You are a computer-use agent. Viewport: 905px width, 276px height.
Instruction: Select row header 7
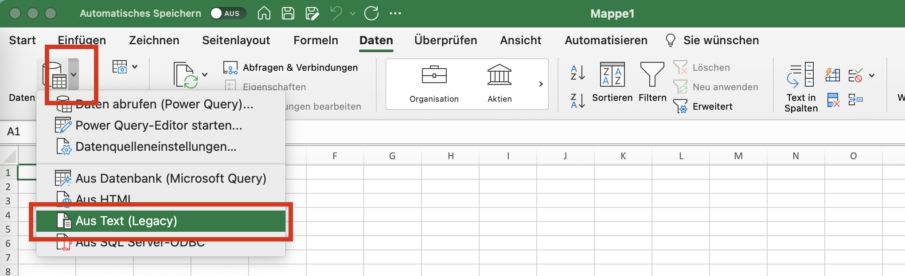tap(8, 257)
